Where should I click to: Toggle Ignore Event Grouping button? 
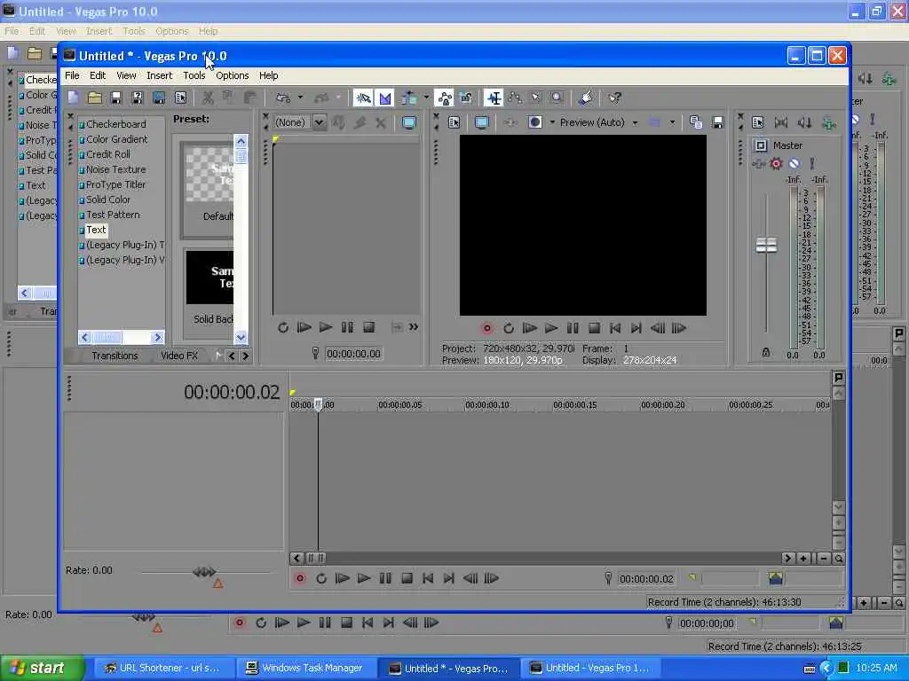pyautogui.click(x=466, y=98)
